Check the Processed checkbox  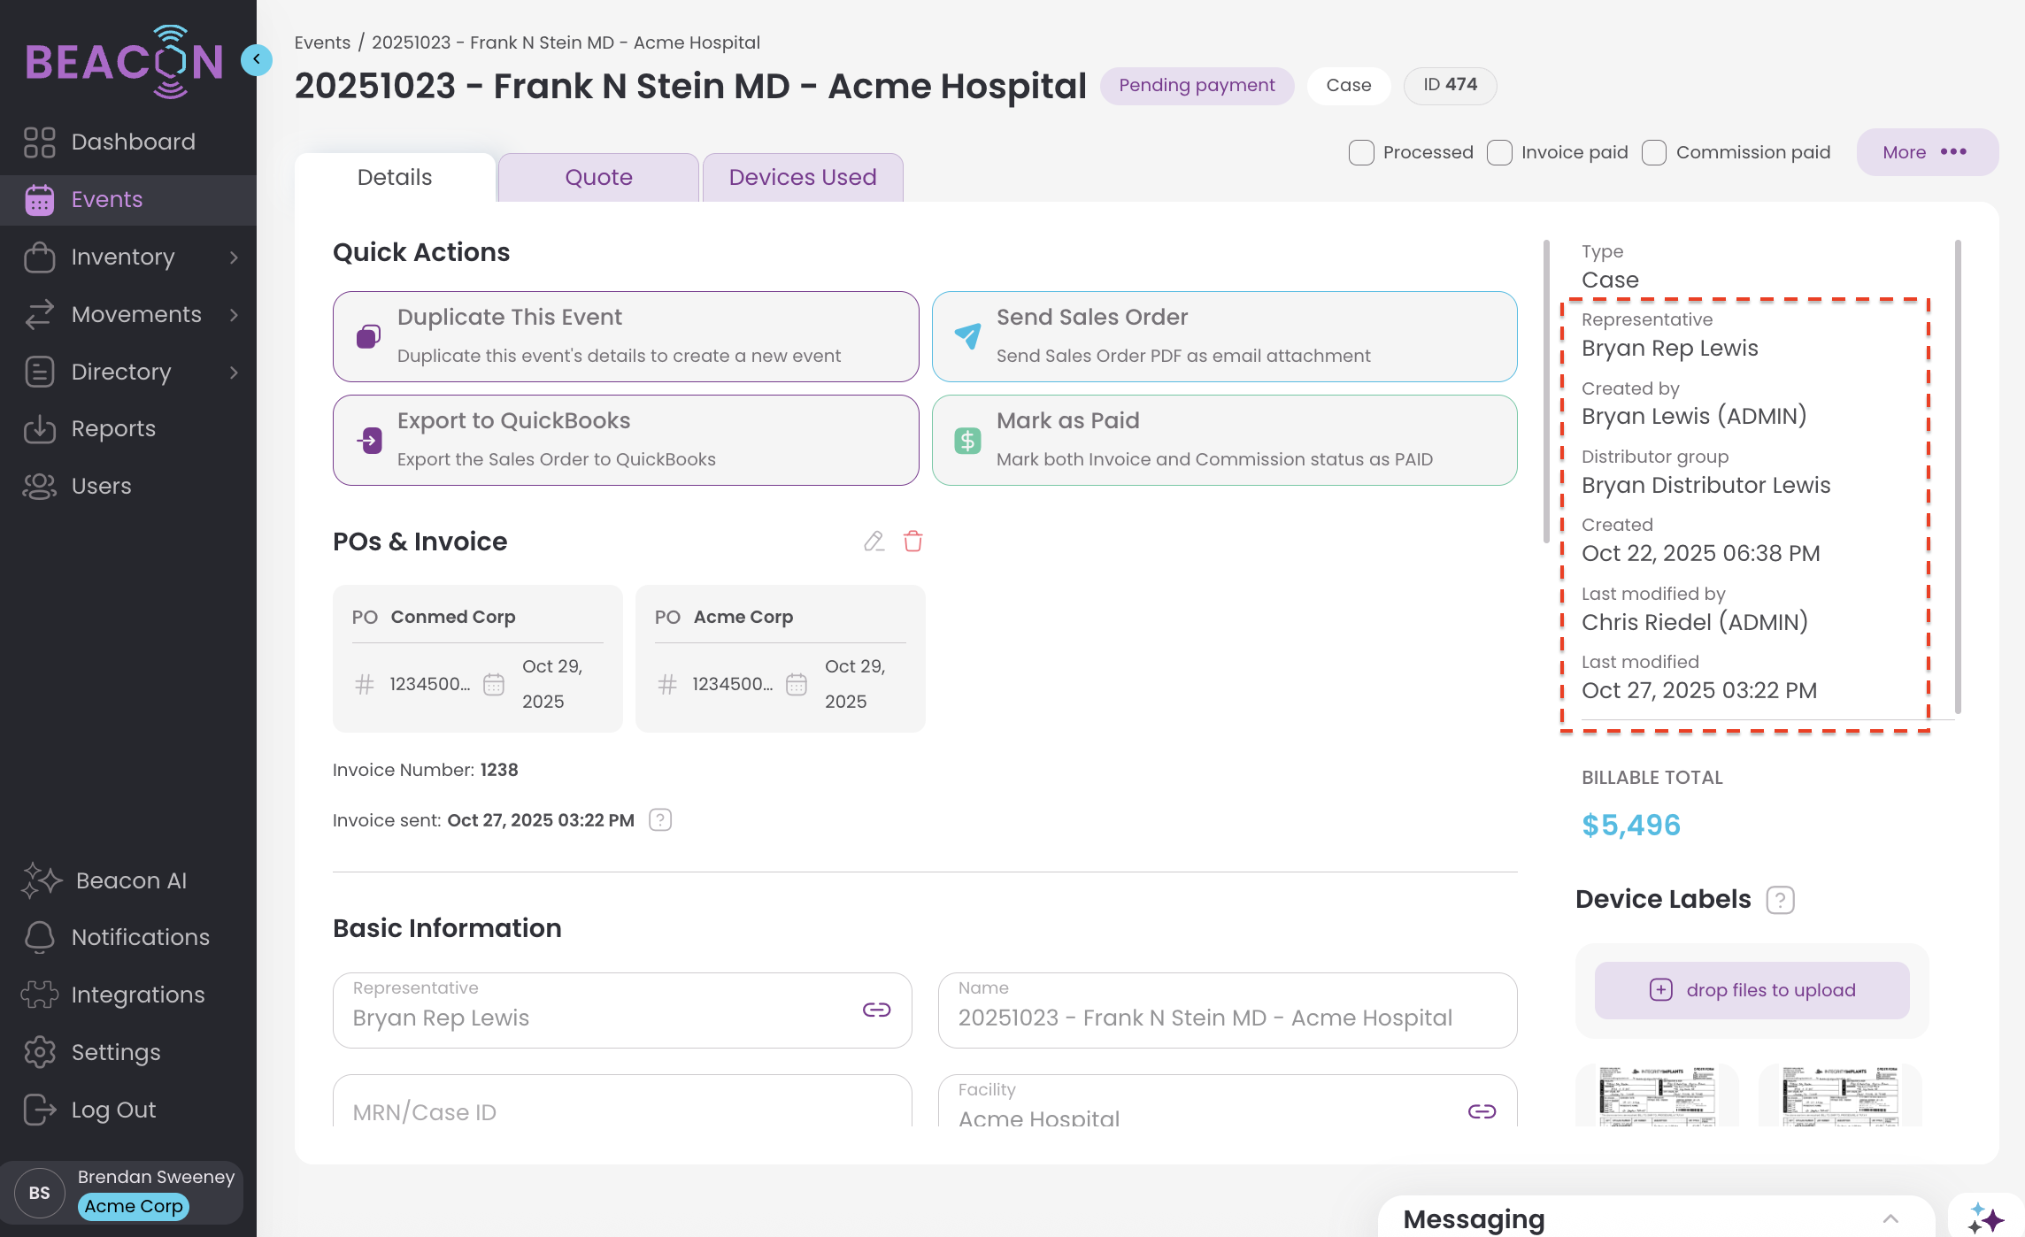pyautogui.click(x=1361, y=152)
